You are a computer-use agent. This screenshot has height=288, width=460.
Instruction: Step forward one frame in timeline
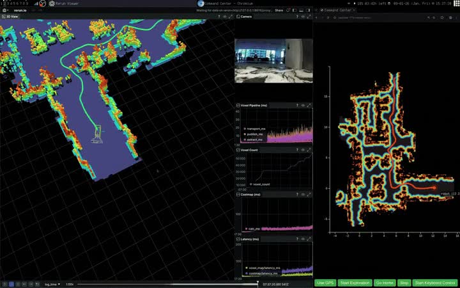pos(31,284)
